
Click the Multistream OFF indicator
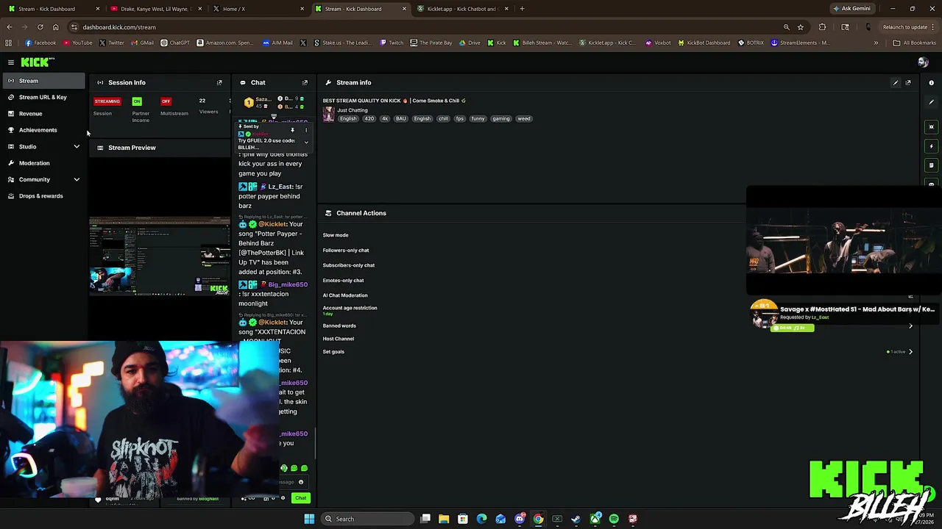166,101
